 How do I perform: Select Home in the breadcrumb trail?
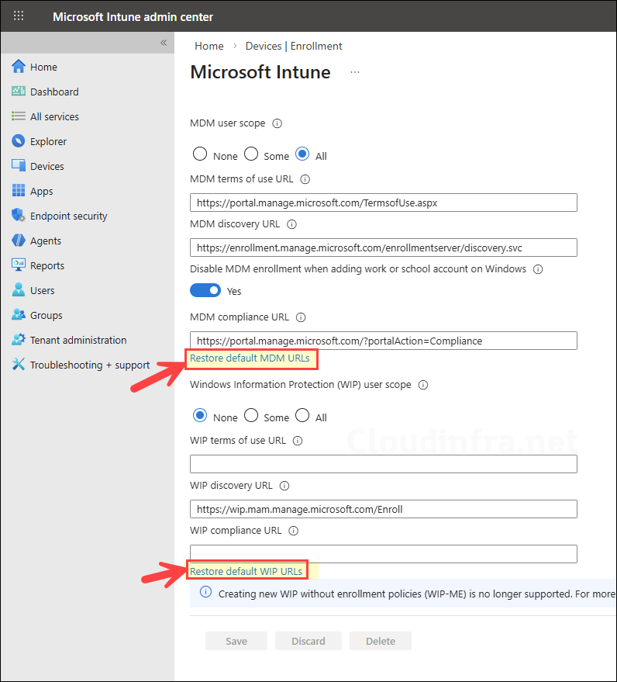(x=209, y=46)
